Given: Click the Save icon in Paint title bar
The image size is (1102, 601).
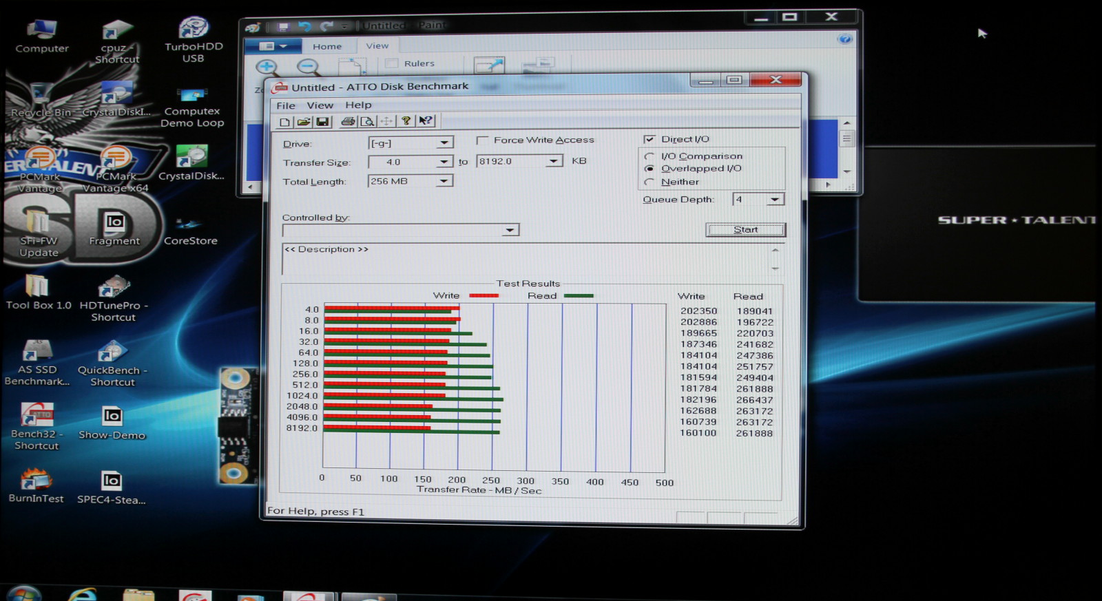Looking at the screenshot, I should (x=282, y=27).
